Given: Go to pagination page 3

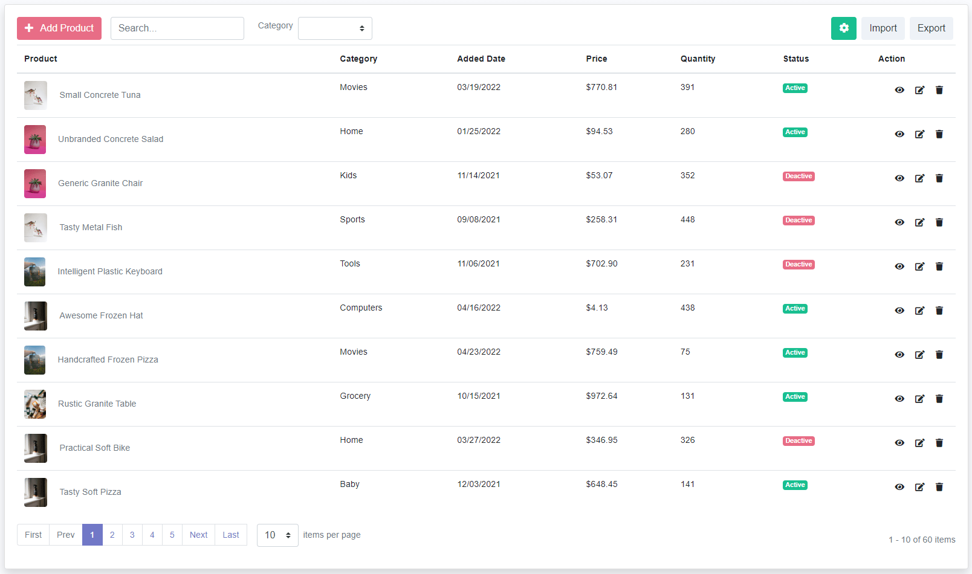Looking at the screenshot, I should [132, 535].
